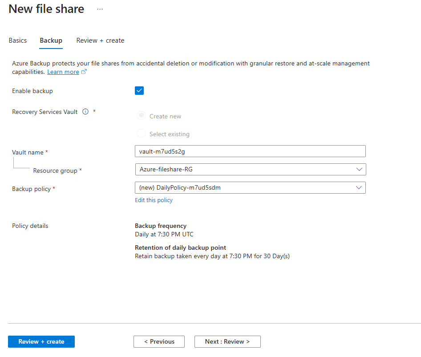Expand the Resource group dropdown
Viewport: 421px width, 357px height.
coord(250,169)
